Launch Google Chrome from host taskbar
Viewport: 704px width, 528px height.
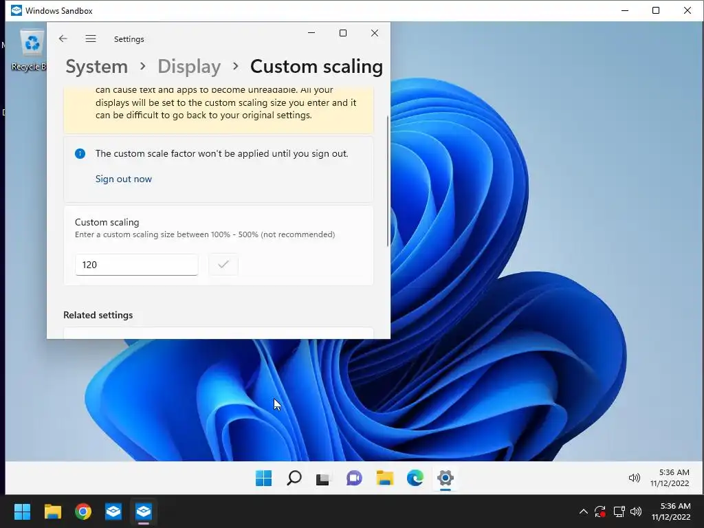pyautogui.click(x=83, y=511)
